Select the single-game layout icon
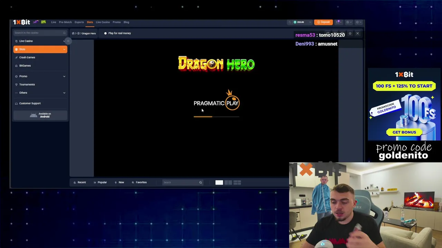Image resolution: width=442 pixels, height=248 pixels. pos(219,183)
